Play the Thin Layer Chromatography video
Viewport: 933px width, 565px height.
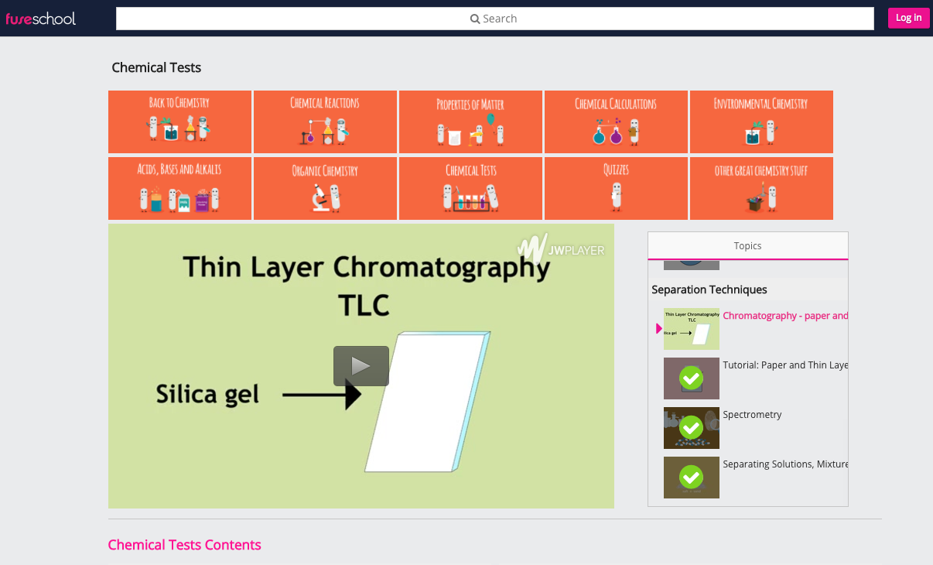click(361, 366)
